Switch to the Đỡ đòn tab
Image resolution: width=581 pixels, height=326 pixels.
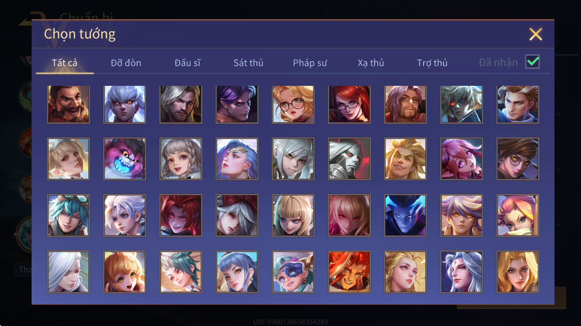point(126,63)
